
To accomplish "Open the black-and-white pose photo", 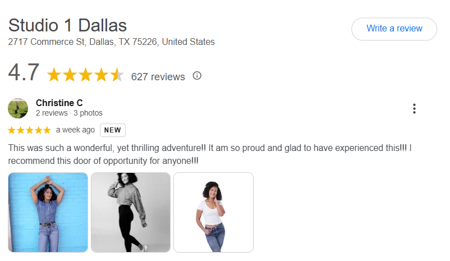I will coord(131,213).
